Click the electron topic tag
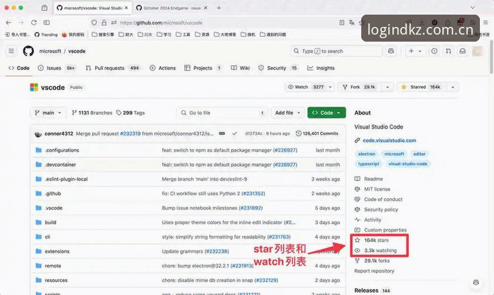 pos(367,154)
